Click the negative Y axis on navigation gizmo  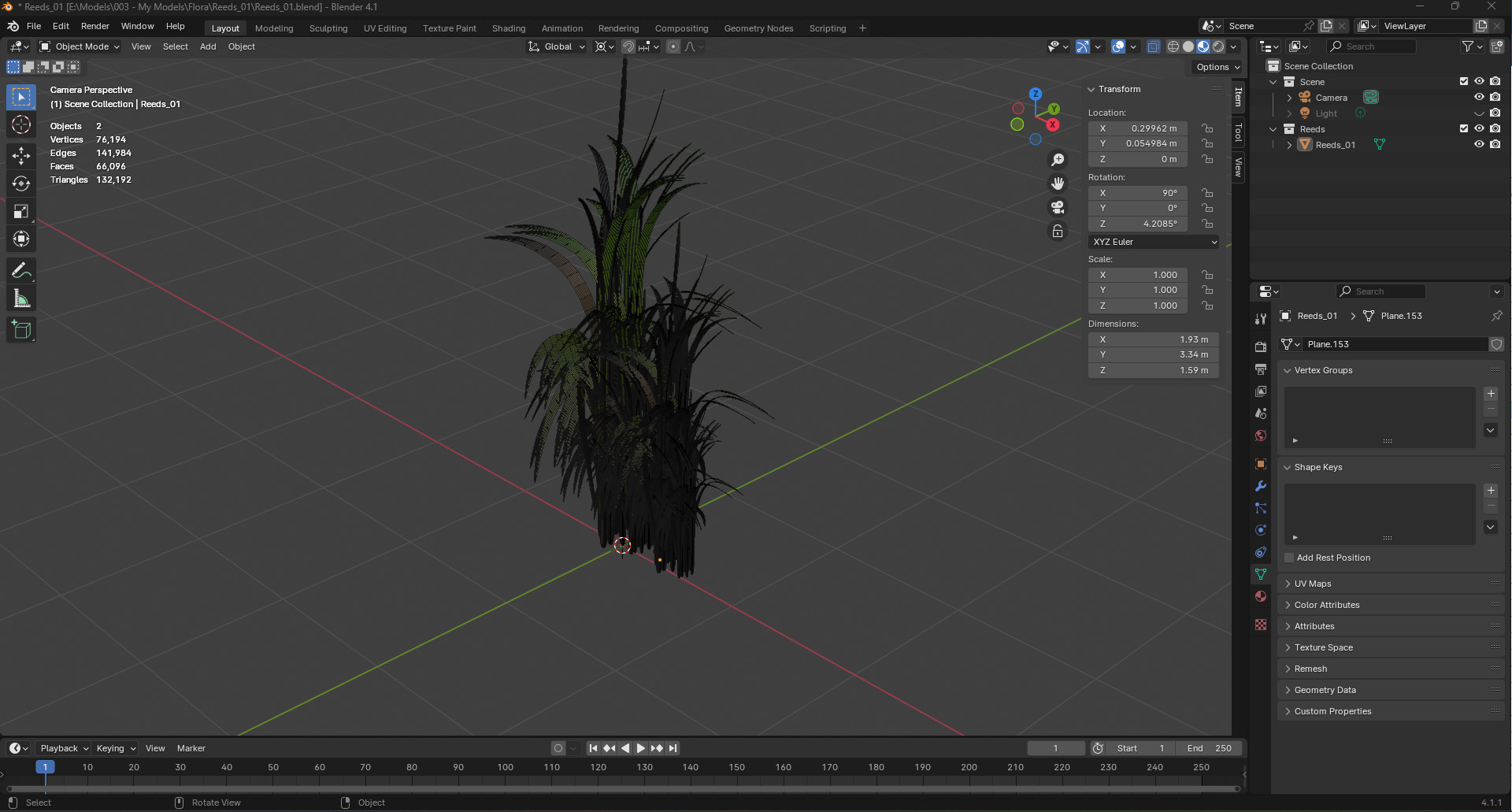(x=1017, y=124)
